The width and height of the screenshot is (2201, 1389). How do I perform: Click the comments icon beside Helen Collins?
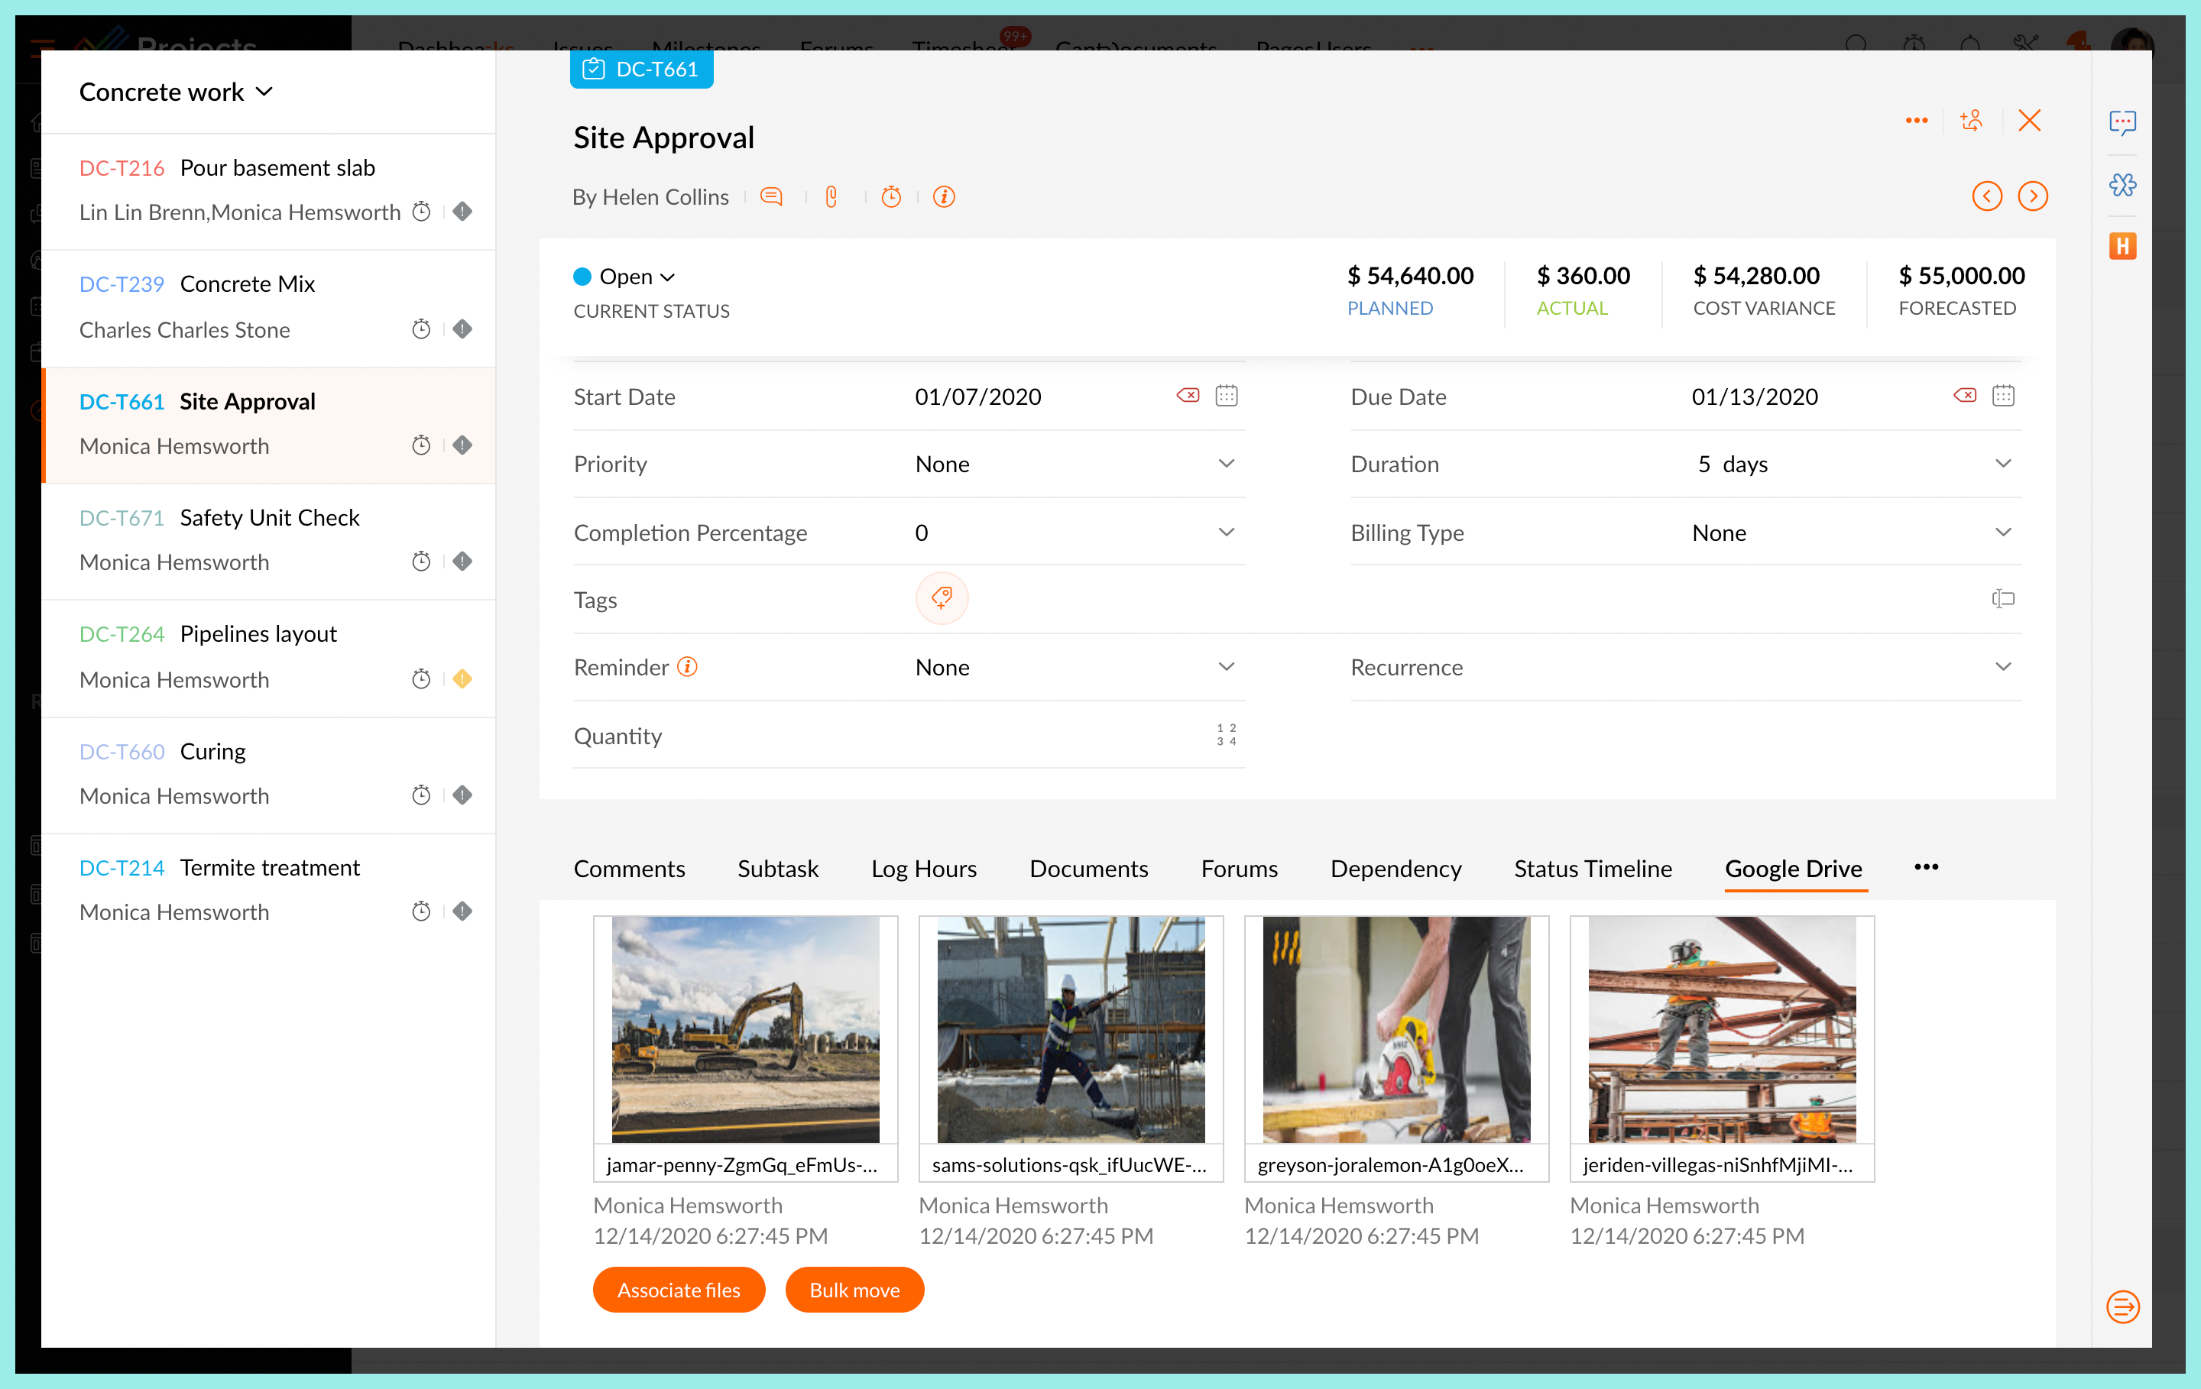(x=771, y=196)
